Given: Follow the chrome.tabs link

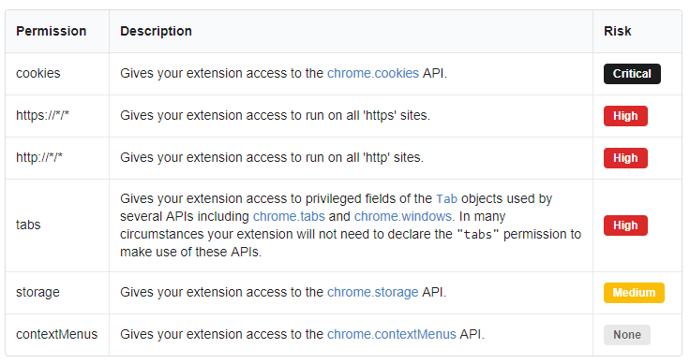Looking at the screenshot, I should tap(289, 216).
